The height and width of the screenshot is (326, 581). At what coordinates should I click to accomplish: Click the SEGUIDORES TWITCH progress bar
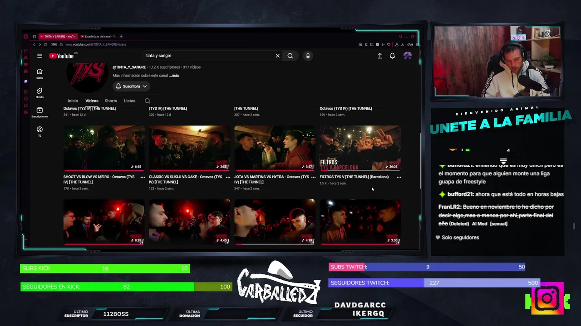coord(434,283)
